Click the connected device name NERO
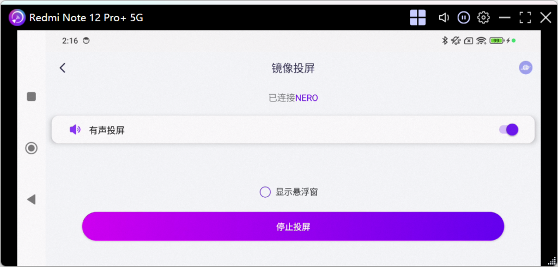 click(x=306, y=98)
